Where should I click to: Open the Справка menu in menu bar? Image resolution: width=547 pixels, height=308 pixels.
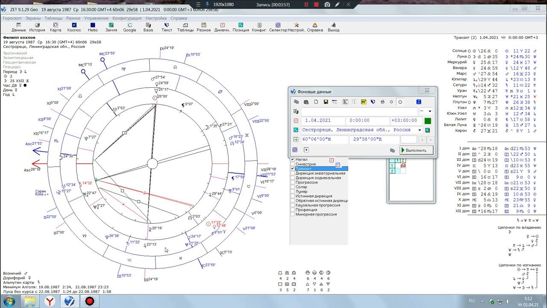coord(179,18)
